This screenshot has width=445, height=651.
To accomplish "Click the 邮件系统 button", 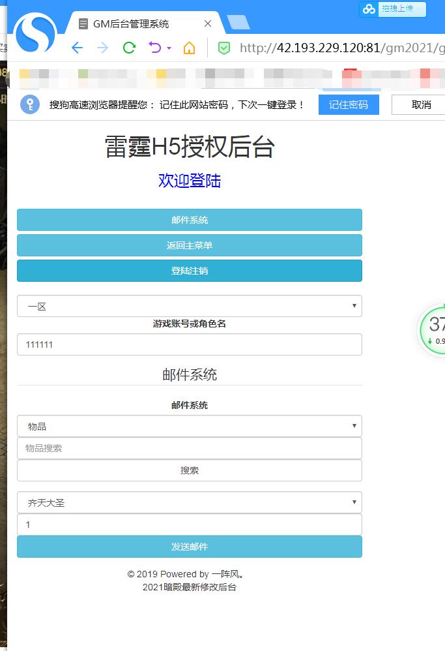I will point(189,220).
